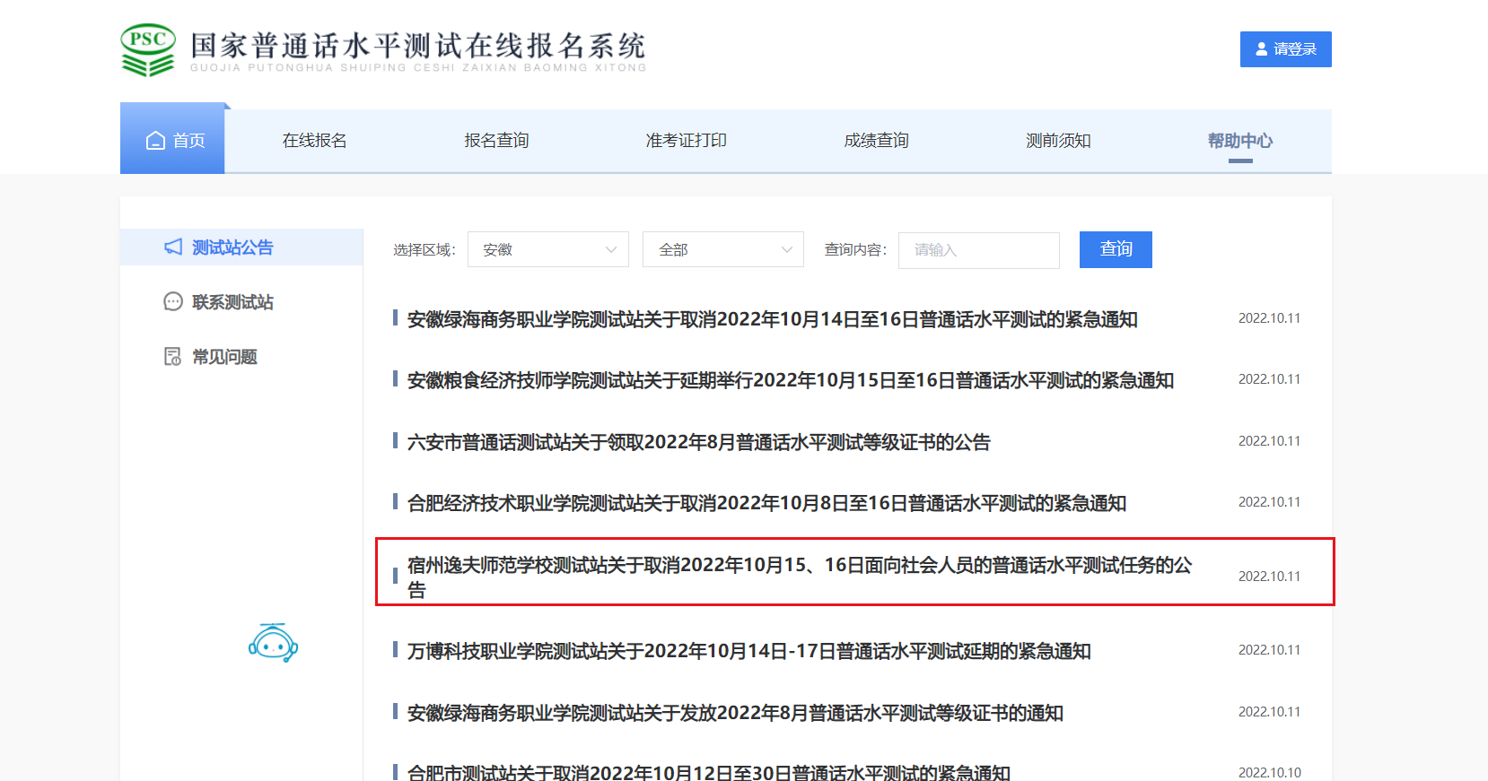Viewport: 1488px width, 781px height.
Task: Open notice 合肥经济技术职业学院 取消测试
Action: coord(767,504)
